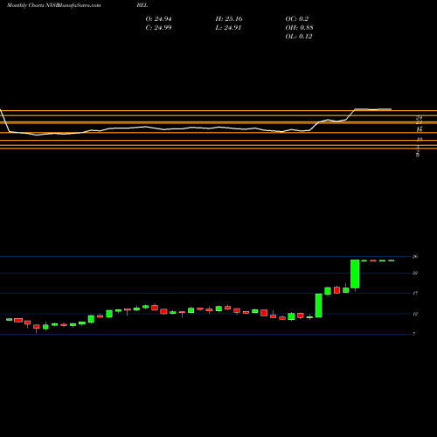Select the tallest green candle reaching 25
Image resolution: width=437 pixels, height=437 pixels.
[355, 274]
